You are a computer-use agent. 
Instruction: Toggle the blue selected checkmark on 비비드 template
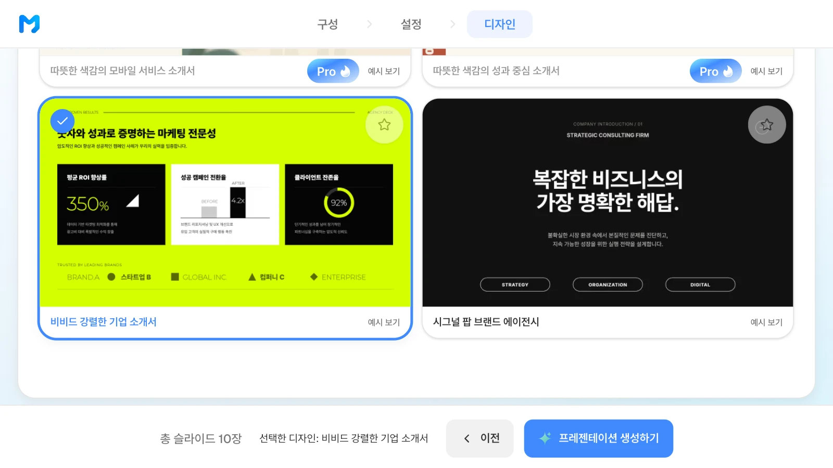pyautogui.click(x=62, y=121)
